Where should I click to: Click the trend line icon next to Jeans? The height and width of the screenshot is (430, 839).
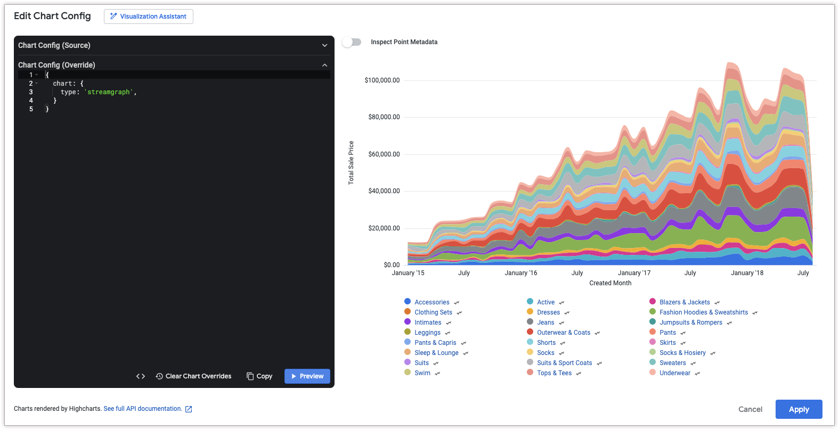click(561, 323)
